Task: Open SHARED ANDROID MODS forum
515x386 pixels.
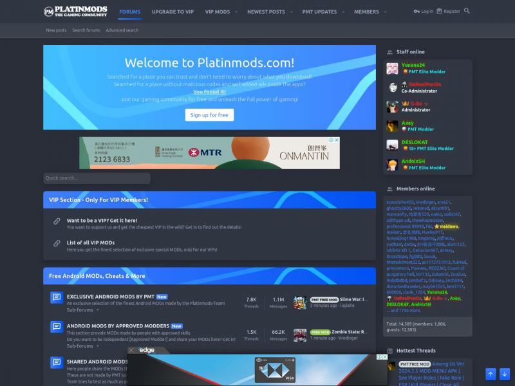Action: (97, 362)
